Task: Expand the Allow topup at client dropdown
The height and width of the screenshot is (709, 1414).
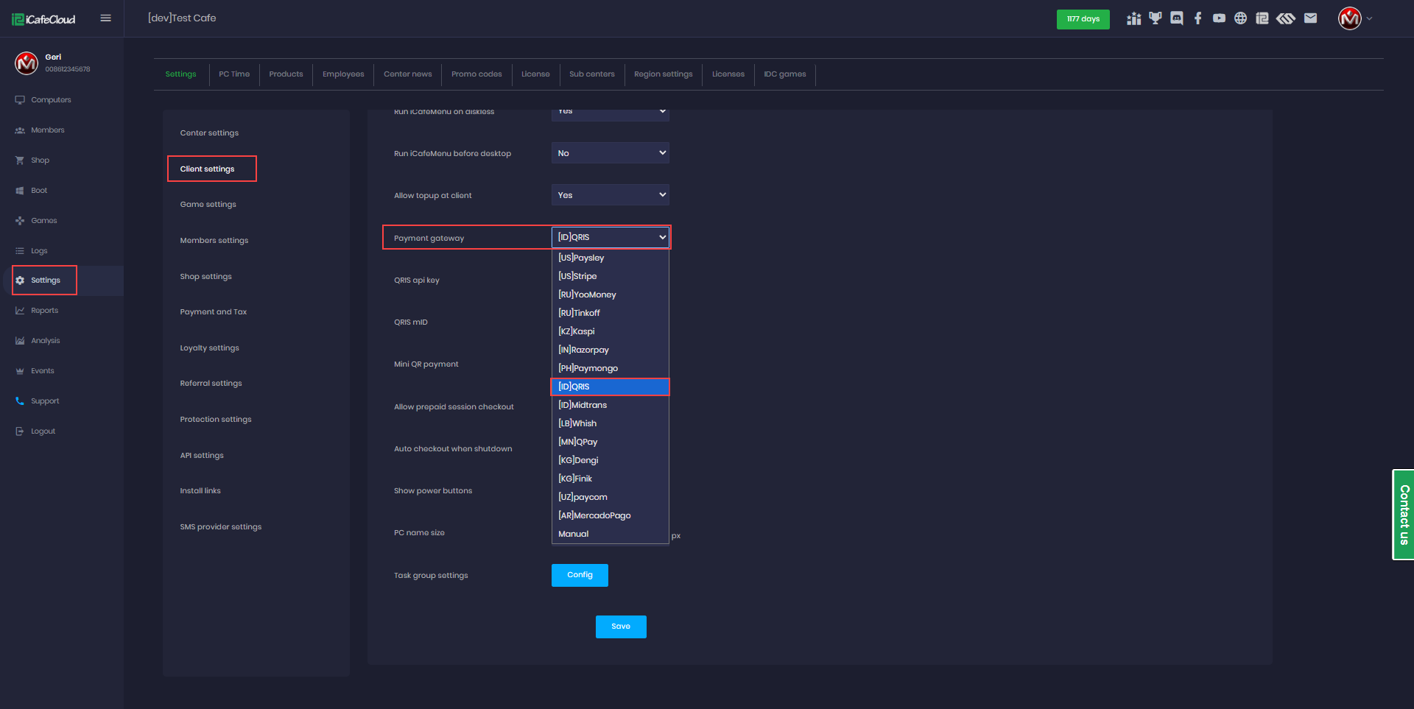Action: tap(610, 195)
